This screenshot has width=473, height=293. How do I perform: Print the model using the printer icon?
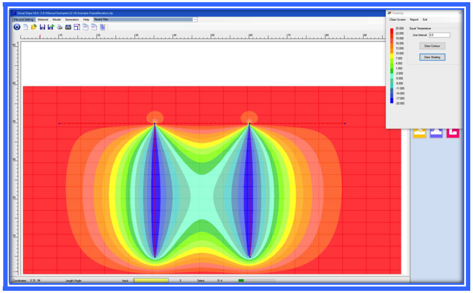pyautogui.click(x=60, y=27)
